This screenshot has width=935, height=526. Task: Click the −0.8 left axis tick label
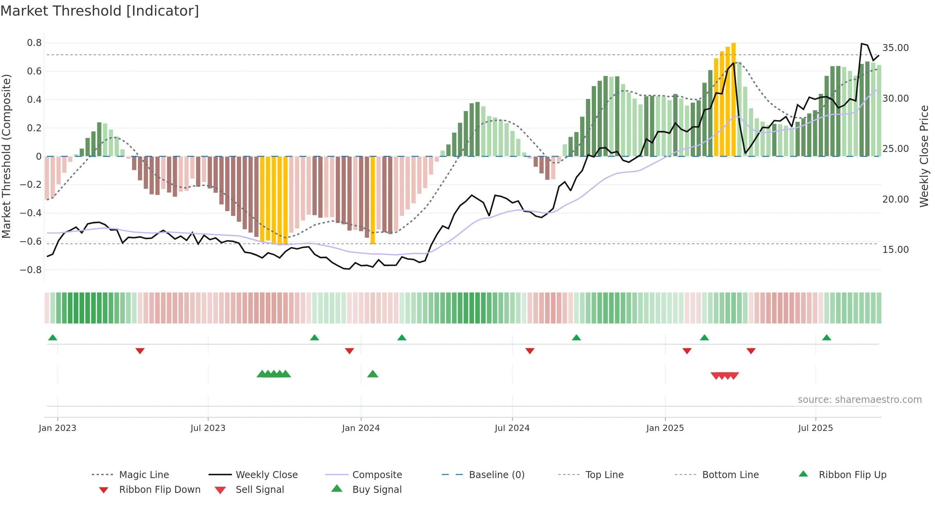point(31,270)
